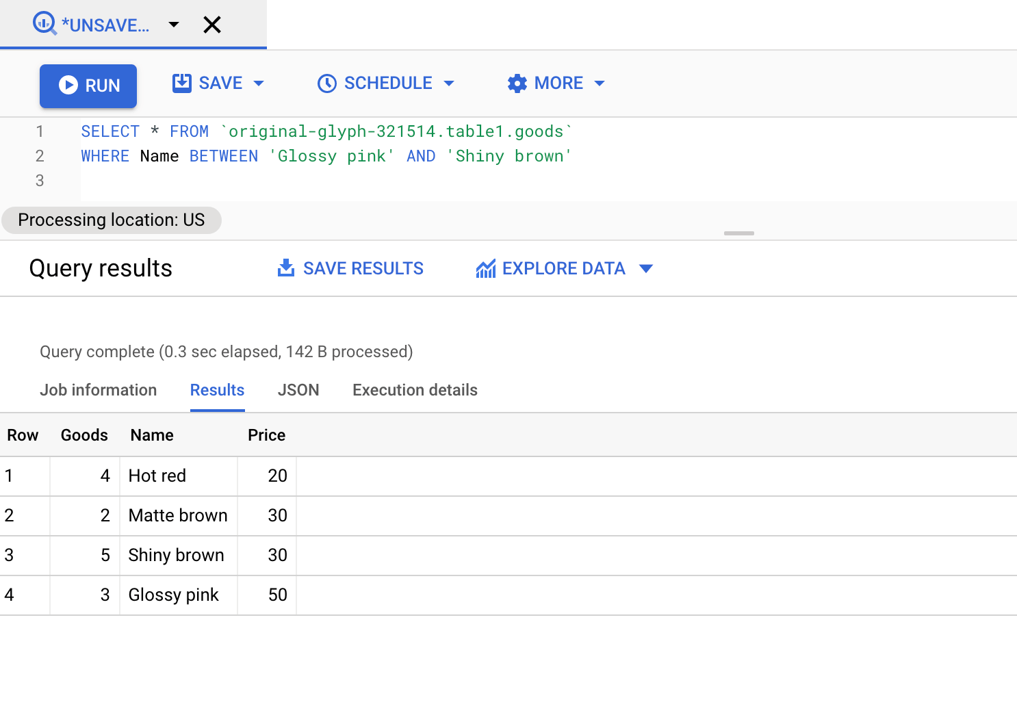Select the Results tab
1017x713 pixels.
pos(217,390)
